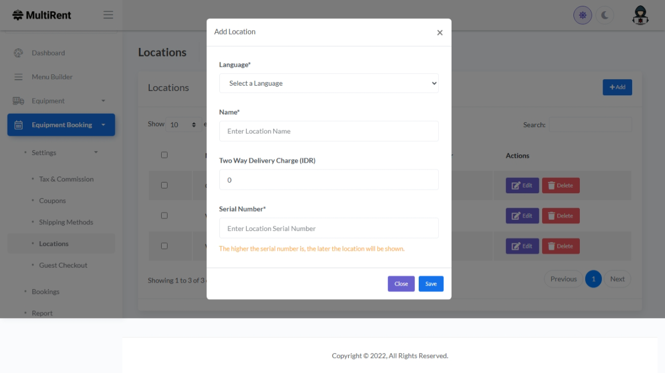Switch to light theme sun icon
The image size is (665, 373).
click(x=583, y=16)
